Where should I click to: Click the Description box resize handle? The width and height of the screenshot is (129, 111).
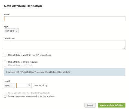click(124, 49)
